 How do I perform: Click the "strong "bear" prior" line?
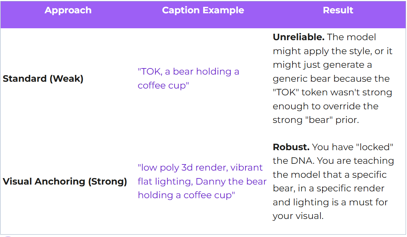(316, 120)
